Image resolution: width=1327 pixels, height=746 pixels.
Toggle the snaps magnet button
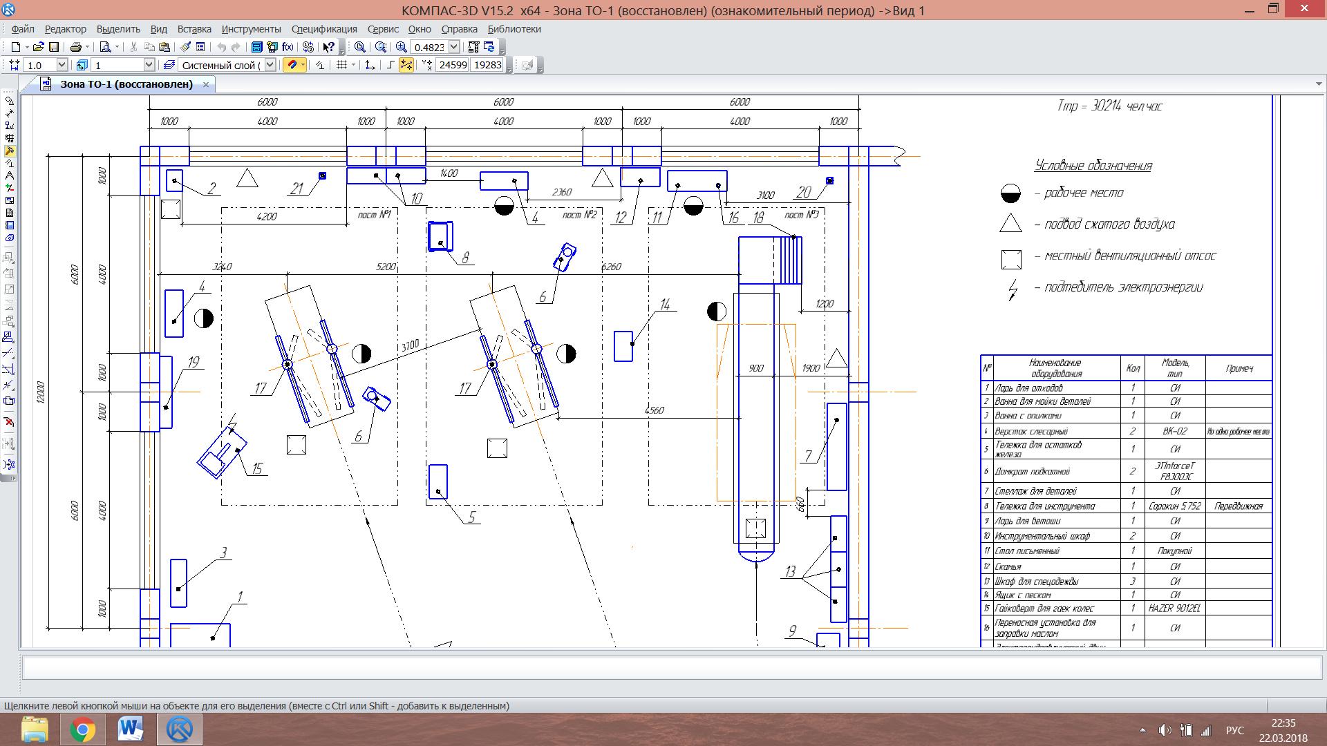(x=292, y=65)
